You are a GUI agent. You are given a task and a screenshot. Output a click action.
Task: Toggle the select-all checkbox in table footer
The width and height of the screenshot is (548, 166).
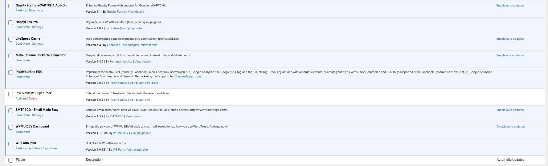(x=10, y=160)
